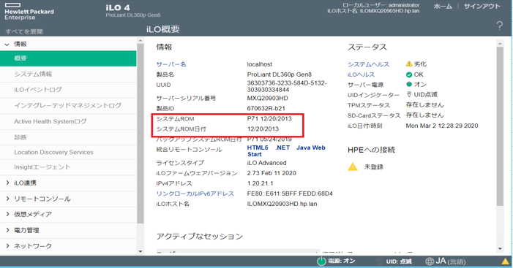Click the green server power status dot

409,84
